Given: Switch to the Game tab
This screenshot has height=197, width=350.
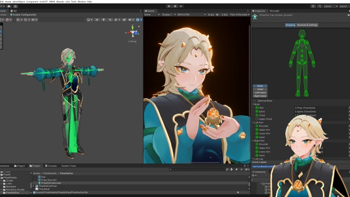Looking at the screenshot, I should [x=150, y=11].
